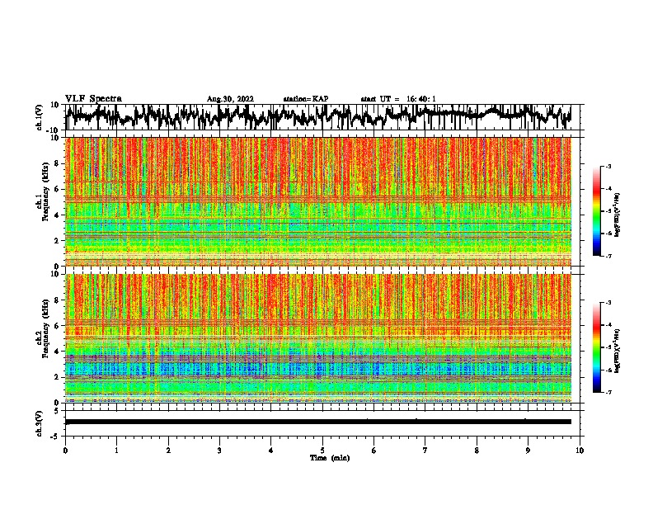653x505 pixels.
Task: Select the log(PSD) label beside ch.1 color bar
Action: [618, 215]
